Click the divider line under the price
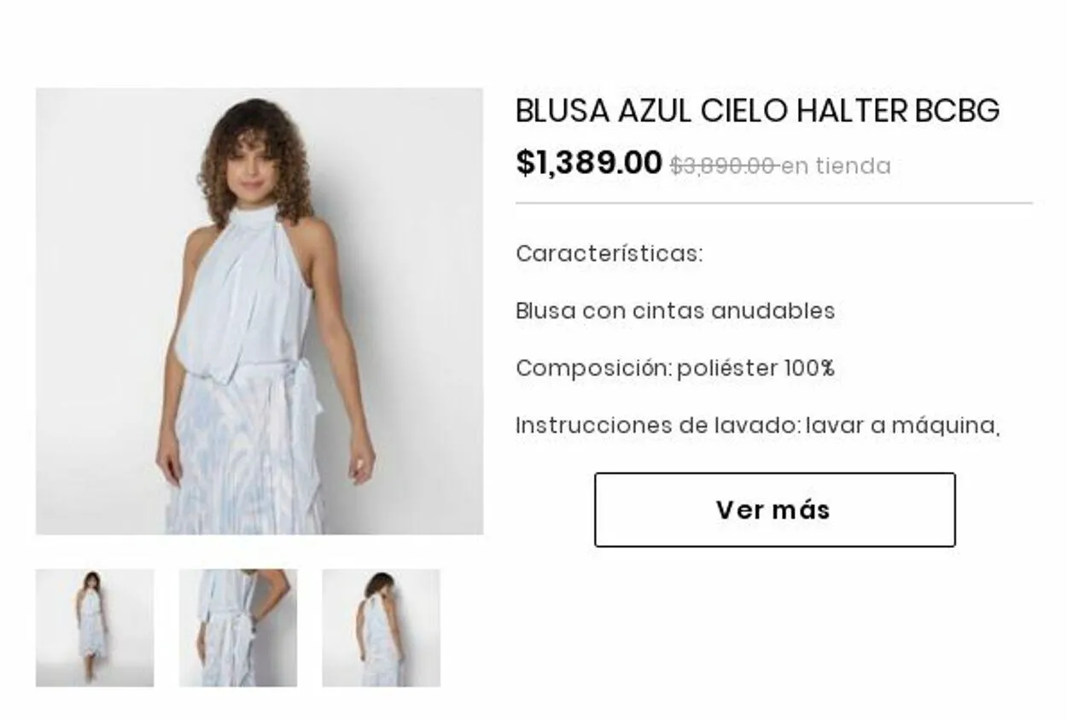The image size is (1067, 721). point(774,204)
